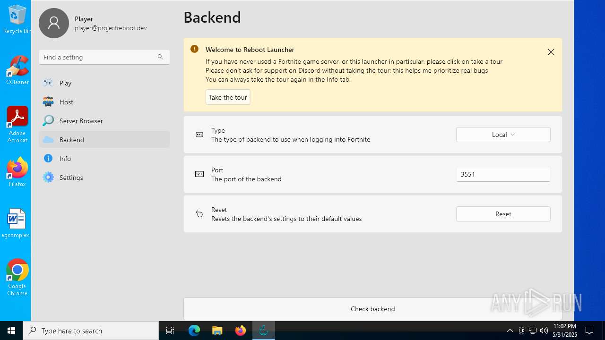
Task: Open the Host section
Action: (x=104, y=102)
